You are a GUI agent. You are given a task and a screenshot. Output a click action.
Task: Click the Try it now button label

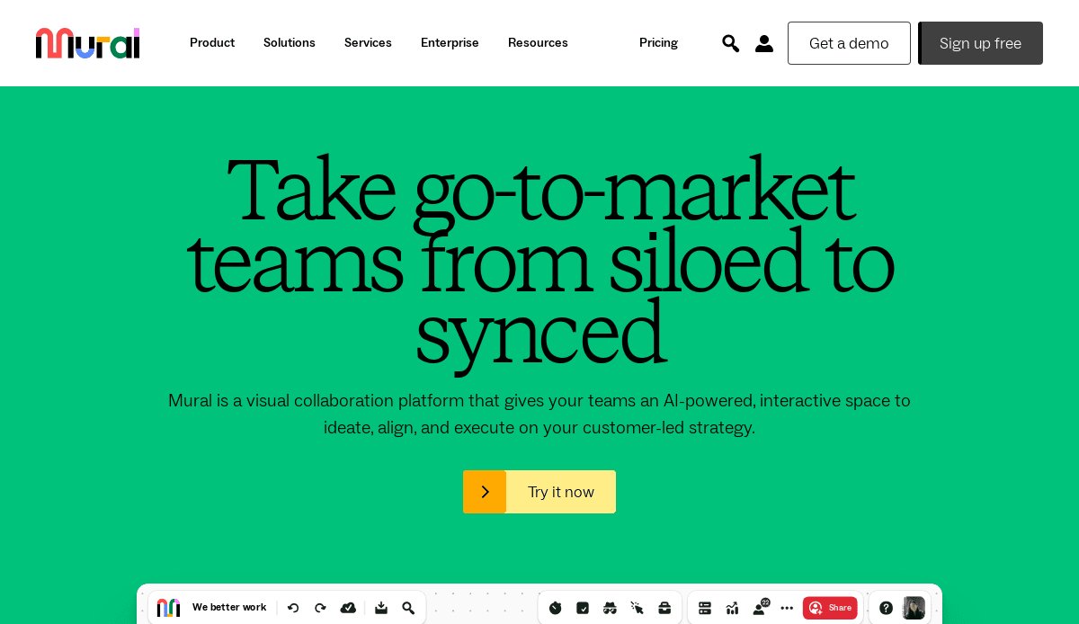pyautogui.click(x=561, y=492)
